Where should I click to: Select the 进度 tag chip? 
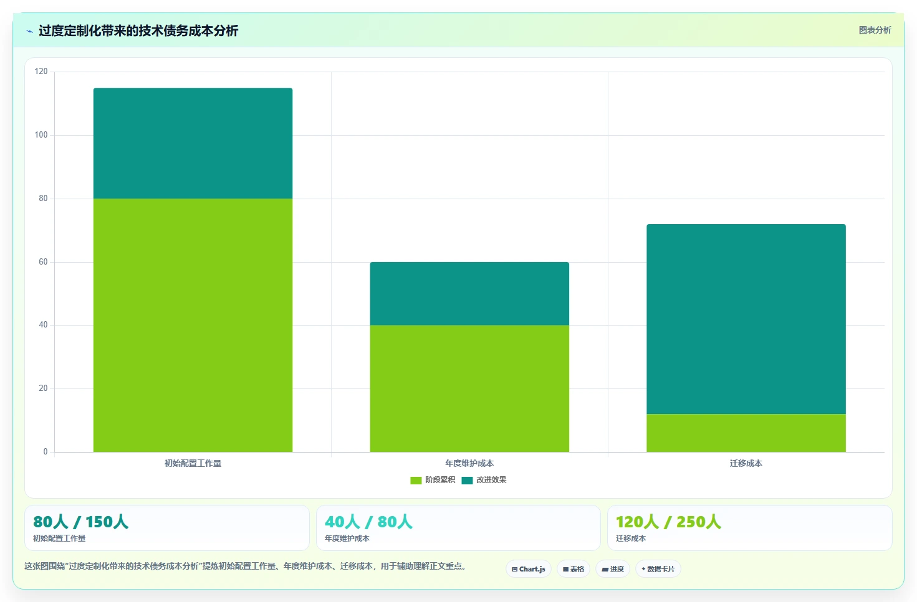pos(613,569)
